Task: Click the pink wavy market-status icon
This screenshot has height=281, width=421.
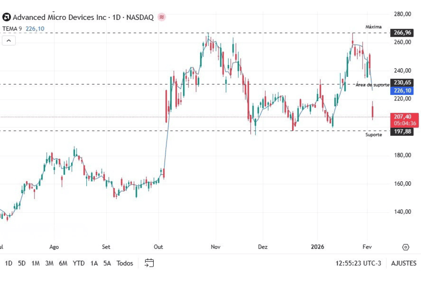Action: (162, 17)
